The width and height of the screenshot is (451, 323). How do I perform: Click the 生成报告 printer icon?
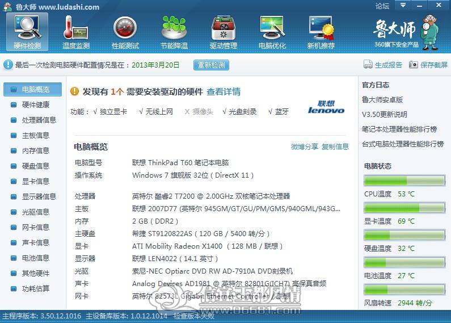(368, 65)
